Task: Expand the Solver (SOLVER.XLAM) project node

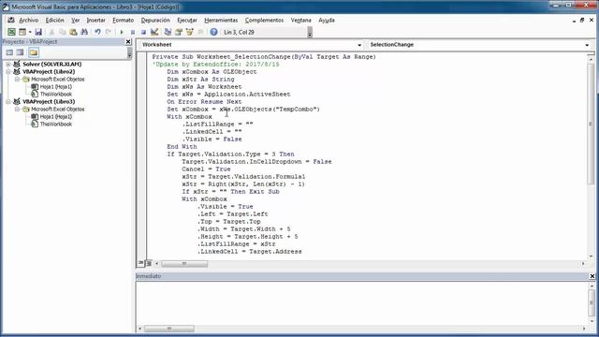Action: [8, 65]
